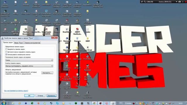Open the Driver Booster 2 desktop shortcut
This screenshot has width=187, height=105.
pyautogui.click(x=67, y=22)
